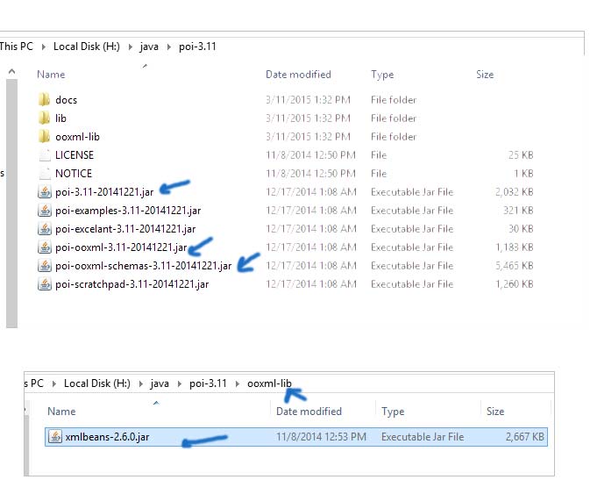Select the LICENSE file name
590x487 pixels.
point(75,155)
